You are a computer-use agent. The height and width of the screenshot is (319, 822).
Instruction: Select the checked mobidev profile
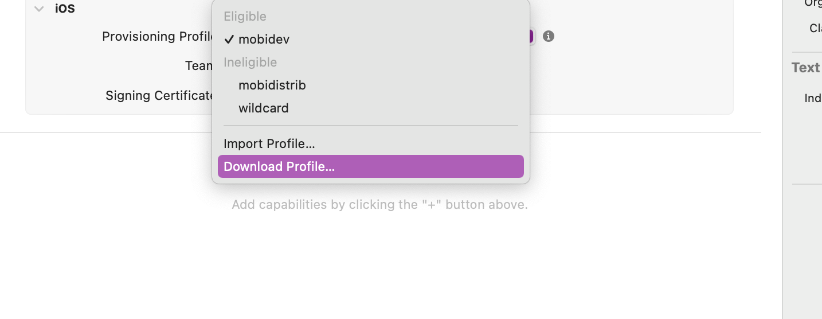tap(370, 39)
